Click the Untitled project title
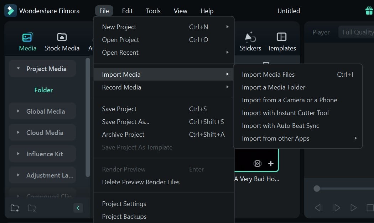The image size is (374, 223). [289, 11]
